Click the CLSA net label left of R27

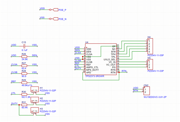[x=14, y=64]
